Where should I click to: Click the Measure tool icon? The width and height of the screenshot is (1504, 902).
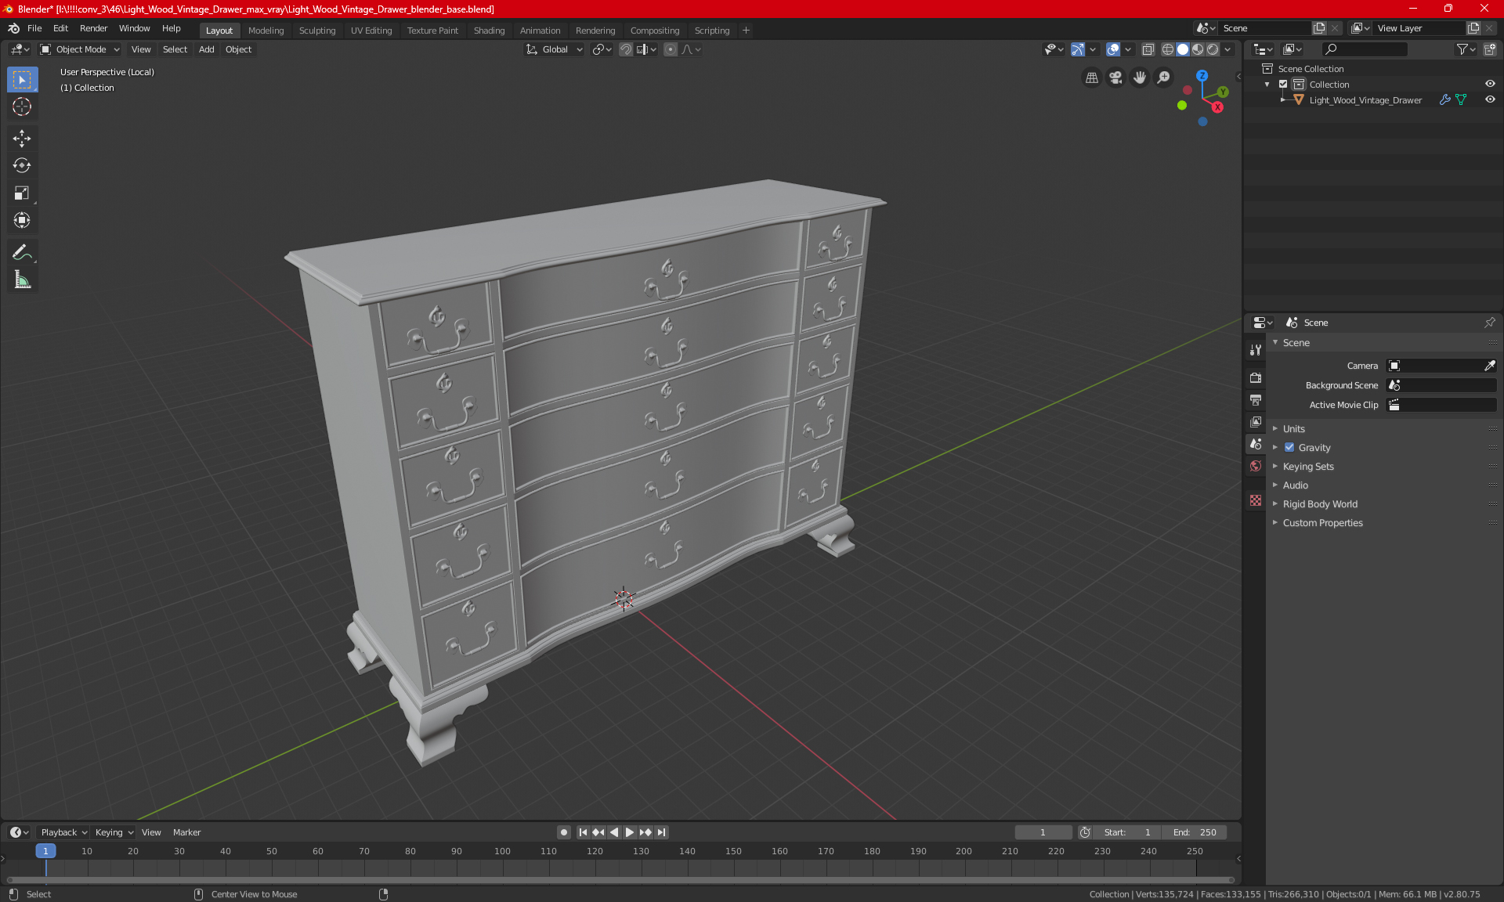tap(21, 280)
